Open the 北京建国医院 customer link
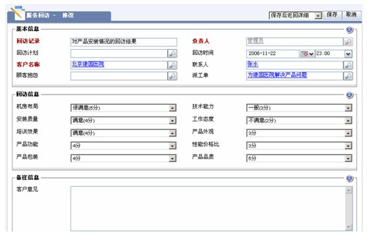 click(x=88, y=64)
